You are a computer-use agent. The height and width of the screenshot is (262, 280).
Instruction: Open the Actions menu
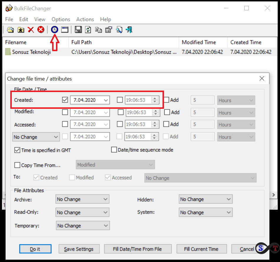[85, 19]
